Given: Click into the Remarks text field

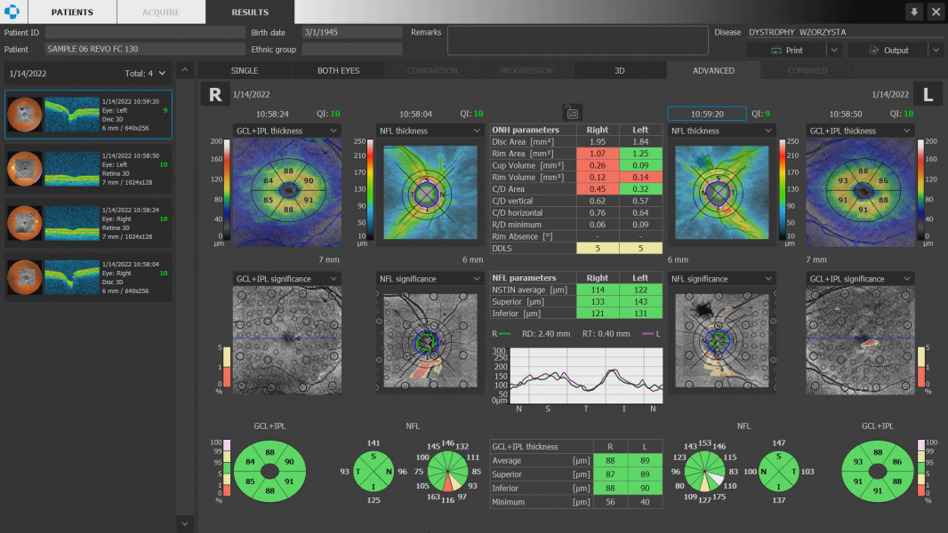Looking at the screenshot, I should click(575, 40).
